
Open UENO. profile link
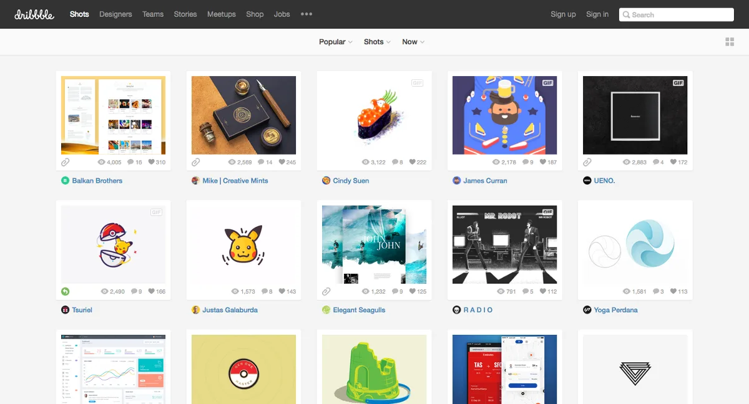click(x=604, y=181)
